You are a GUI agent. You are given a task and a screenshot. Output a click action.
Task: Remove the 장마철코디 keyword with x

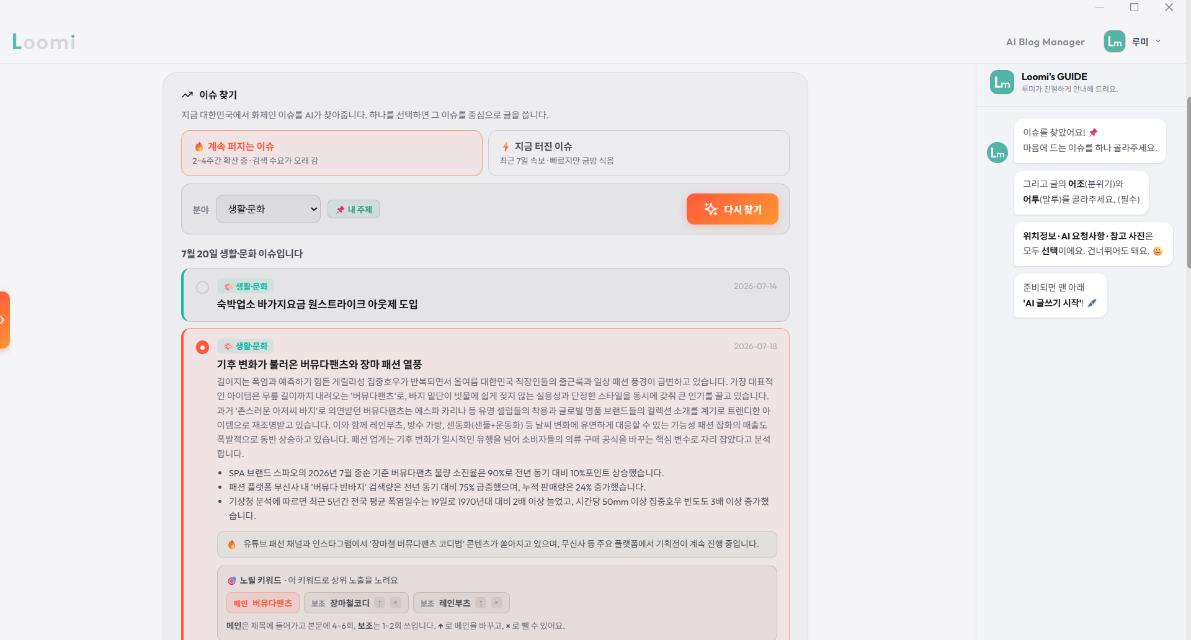pos(396,603)
